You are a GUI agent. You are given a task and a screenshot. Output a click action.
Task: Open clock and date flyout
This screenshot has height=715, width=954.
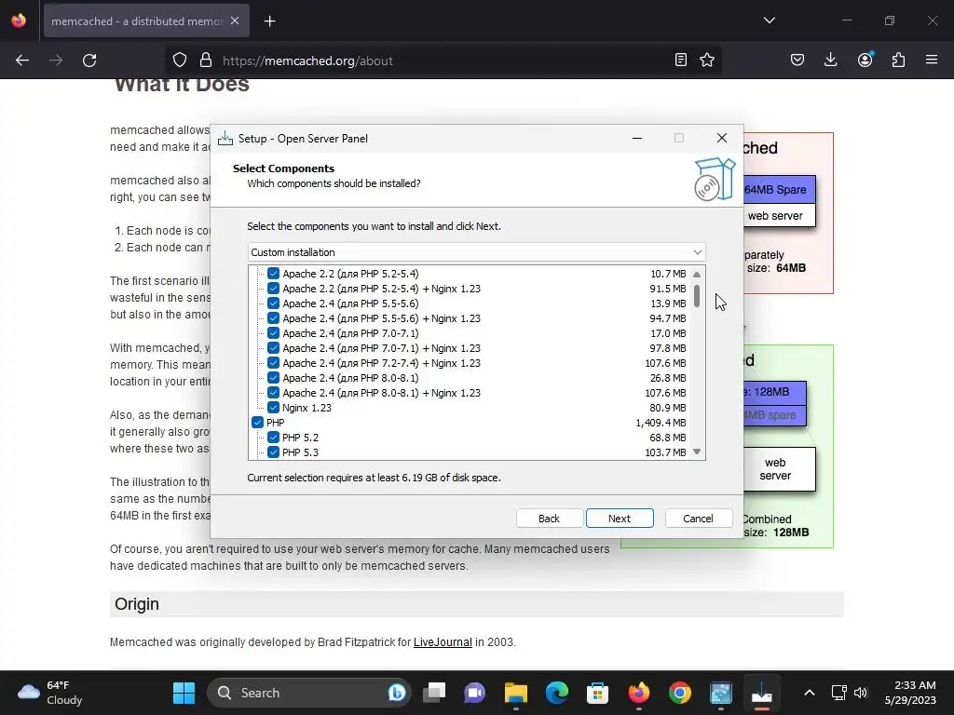(x=910, y=693)
